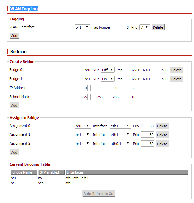Click the first Subnet Mask octet field
This screenshot has height=203, width=194.
pos(81,97)
